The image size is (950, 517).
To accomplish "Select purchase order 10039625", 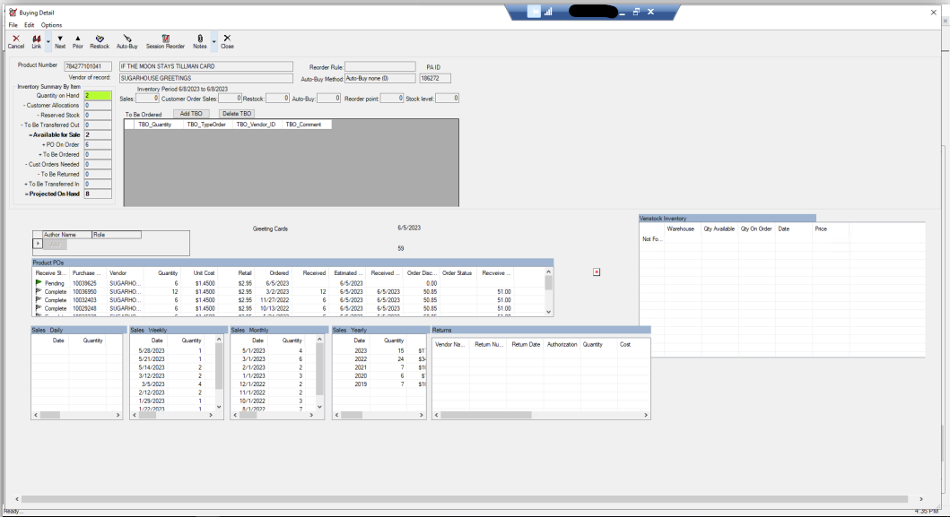I will point(84,283).
